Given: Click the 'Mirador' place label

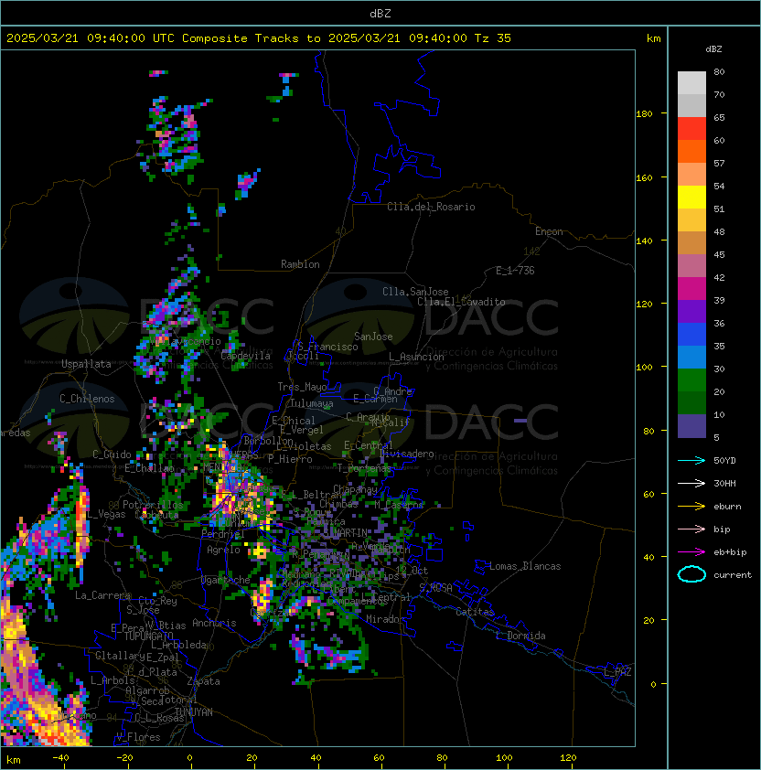Looking at the screenshot, I should (386, 619).
